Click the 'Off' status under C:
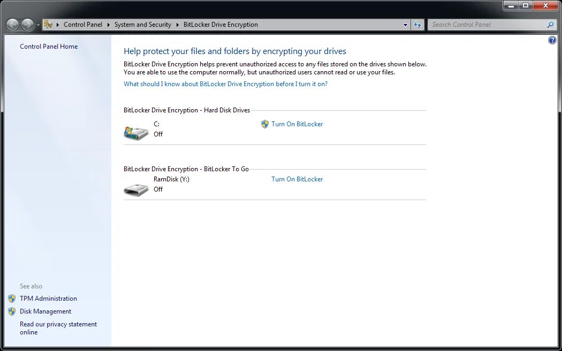Viewport: 562px width, 351px height. coord(158,134)
